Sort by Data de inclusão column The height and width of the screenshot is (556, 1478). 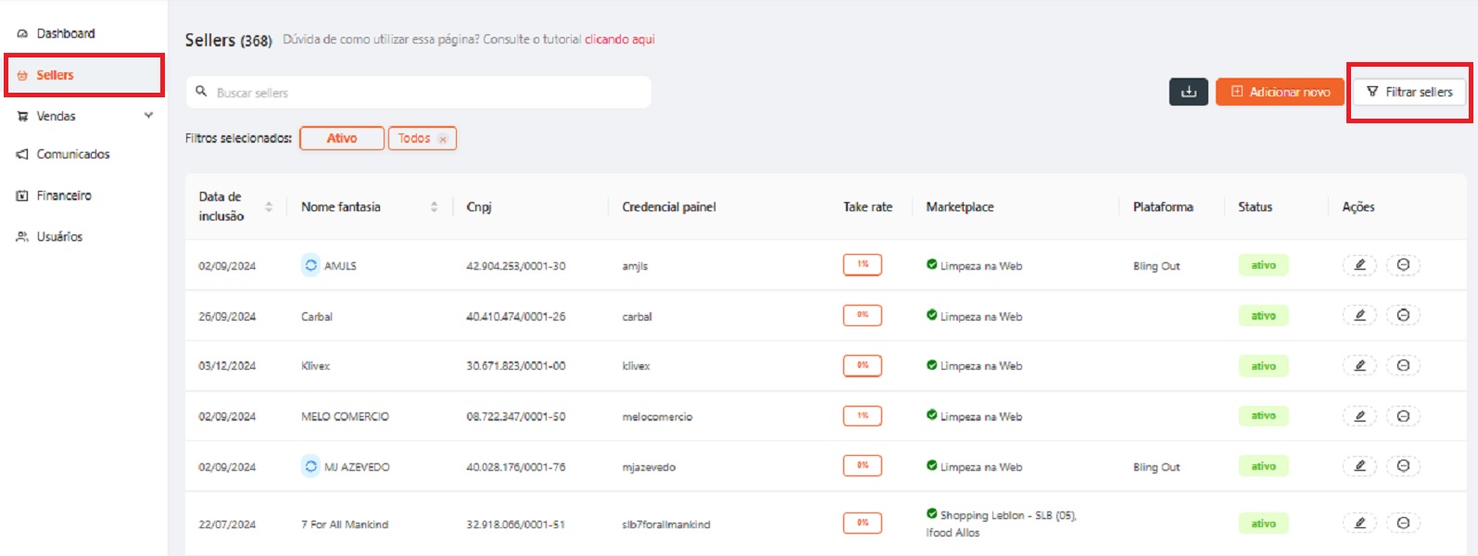269,207
